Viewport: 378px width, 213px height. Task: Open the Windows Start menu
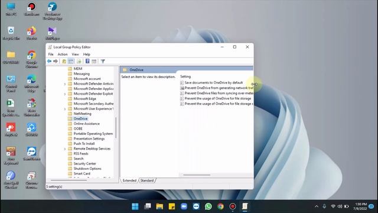135,206
